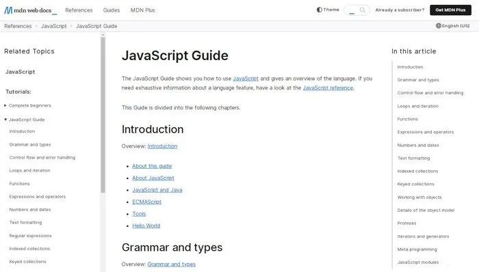Jump to Text formatting in this article
The height and width of the screenshot is (272, 479).
413,159
